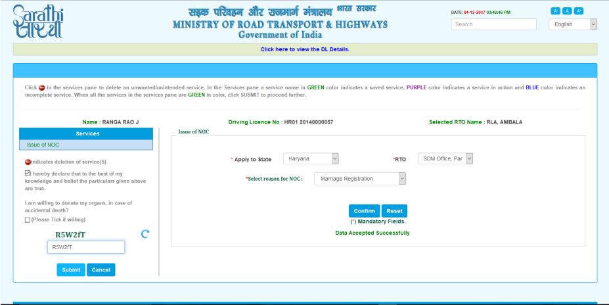Refresh the captcha code

click(x=145, y=234)
